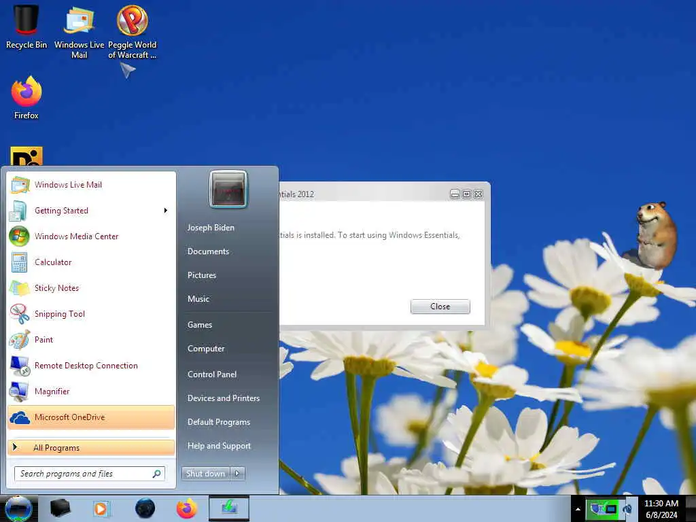The height and width of the screenshot is (522, 696).
Task: Click Show desktop strip at taskbar end
Action: pos(691,508)
